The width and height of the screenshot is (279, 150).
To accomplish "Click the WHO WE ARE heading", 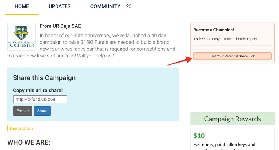I will 29,142.
